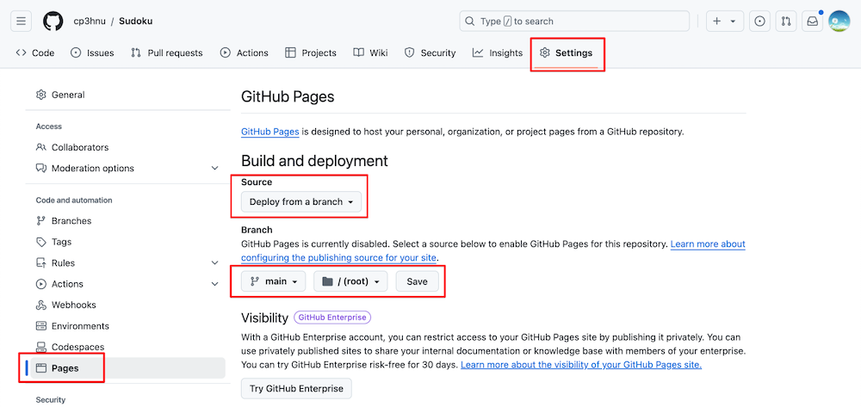The image size is (861, 407).
Task: Switch to the Issues tab
Action: [x=92, y=52]
